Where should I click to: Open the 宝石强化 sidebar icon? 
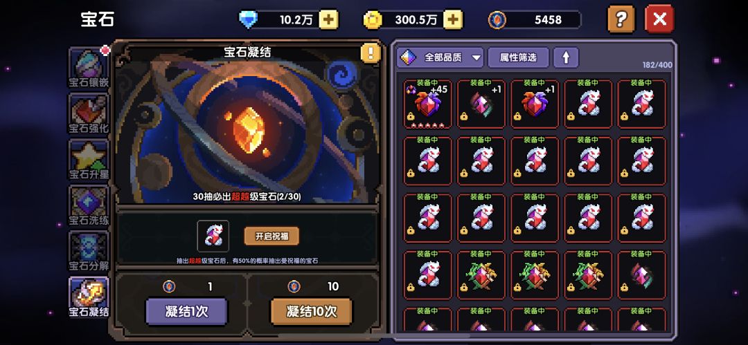[x=89, y=113]
